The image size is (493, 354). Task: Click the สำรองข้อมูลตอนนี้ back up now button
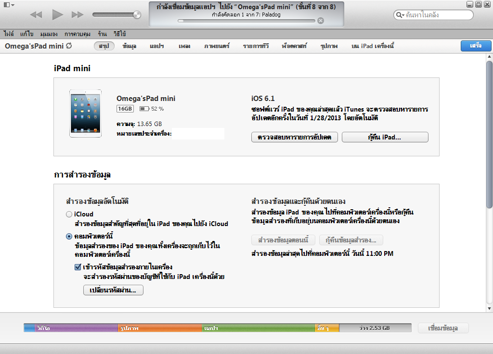(283, 240)
